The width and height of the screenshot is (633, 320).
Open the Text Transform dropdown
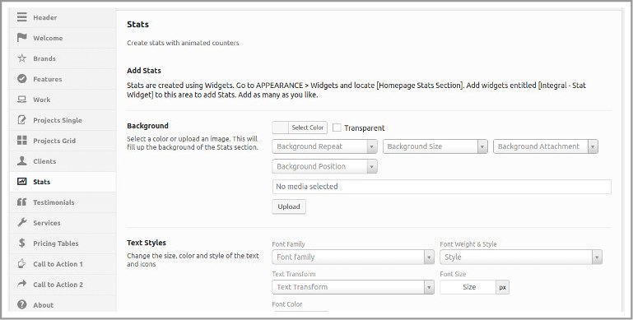pyautogui.click(x=353, y=287)
